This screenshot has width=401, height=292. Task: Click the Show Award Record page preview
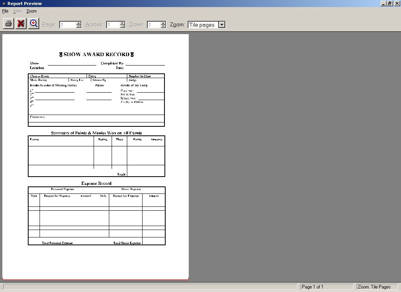pyautogui.click(x=96, y=157)
